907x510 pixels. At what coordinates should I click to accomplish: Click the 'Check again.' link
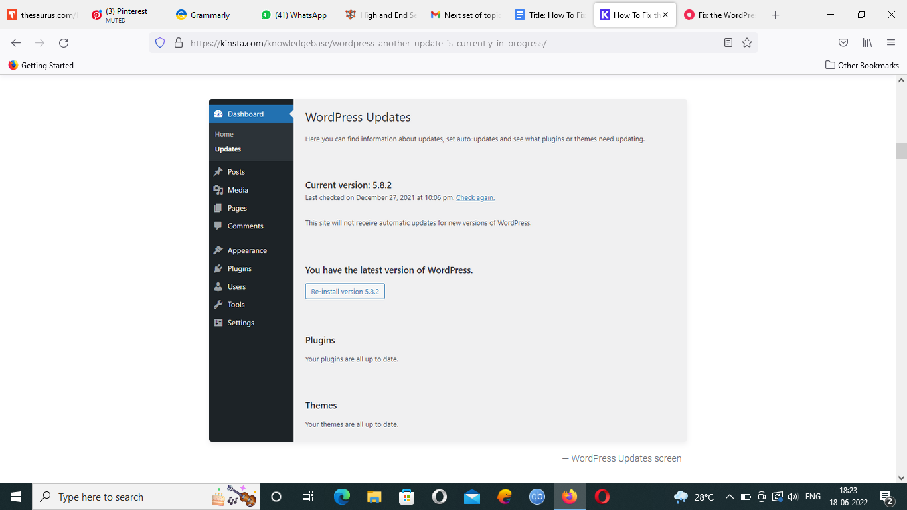click(x=475, y=197)
